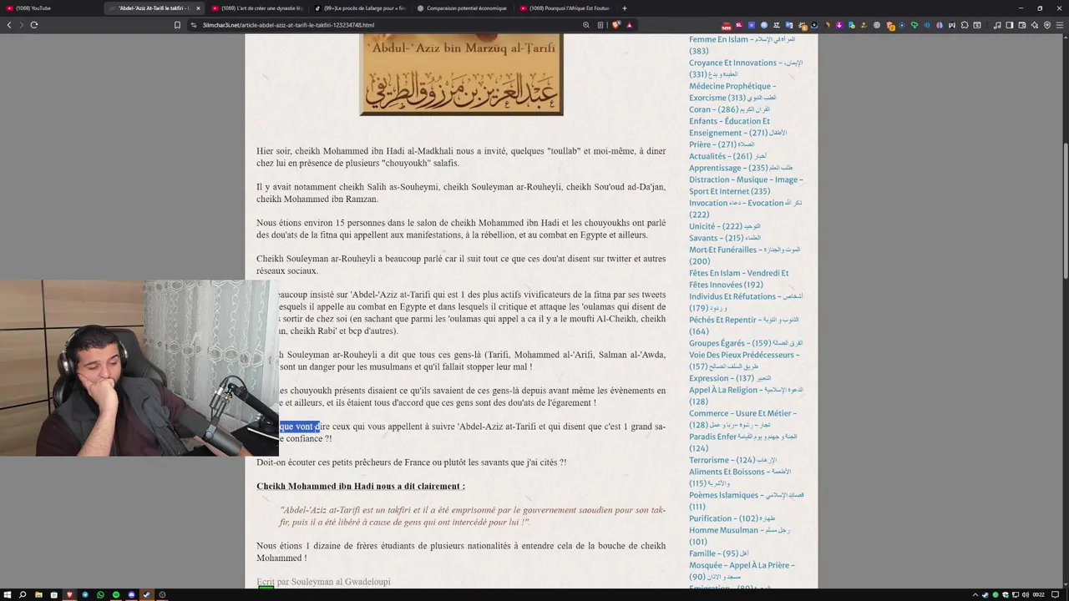Open WhatsApp from the taskbar
This screenshot has width=1069, height=601.
100,595
